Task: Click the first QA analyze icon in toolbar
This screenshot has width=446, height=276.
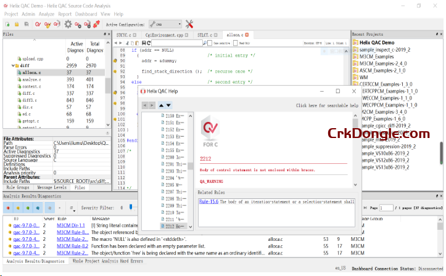Action: click(x=38, y=24)
